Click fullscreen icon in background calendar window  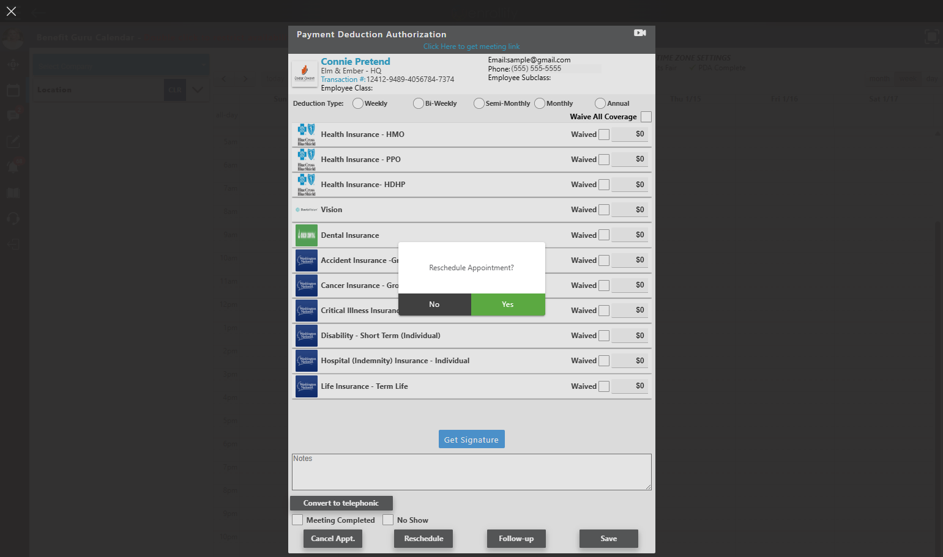click(931, 37)
